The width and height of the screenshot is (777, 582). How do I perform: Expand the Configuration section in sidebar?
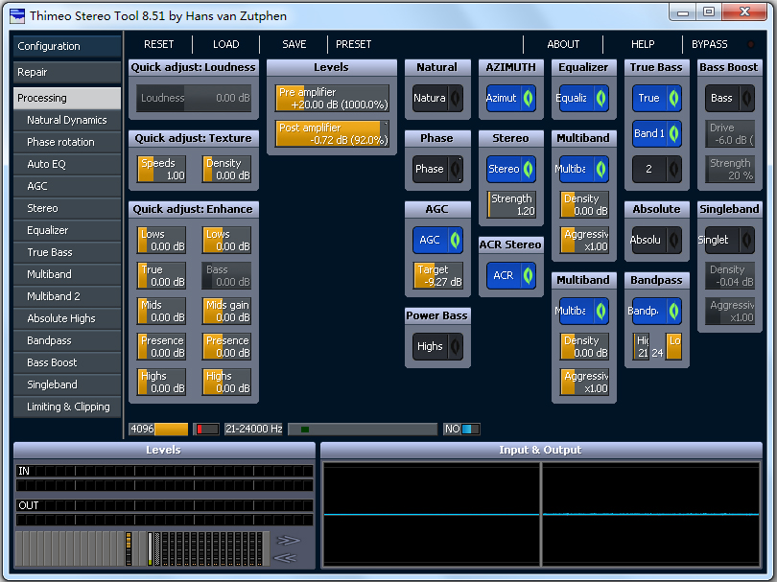point(67,46)
